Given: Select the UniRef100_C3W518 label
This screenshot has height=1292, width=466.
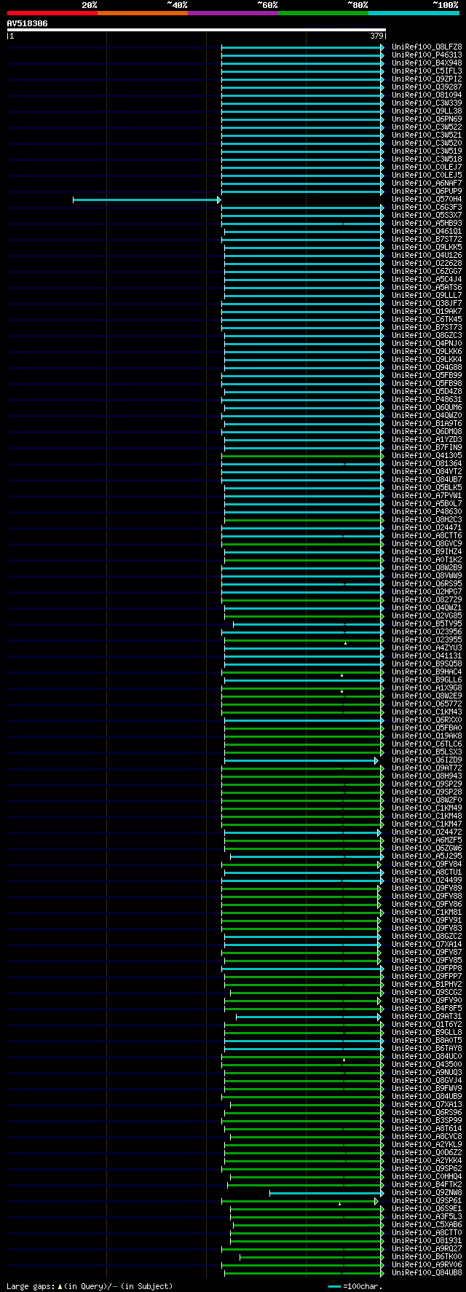Looking at the screenshot, I should coord(427,159).
